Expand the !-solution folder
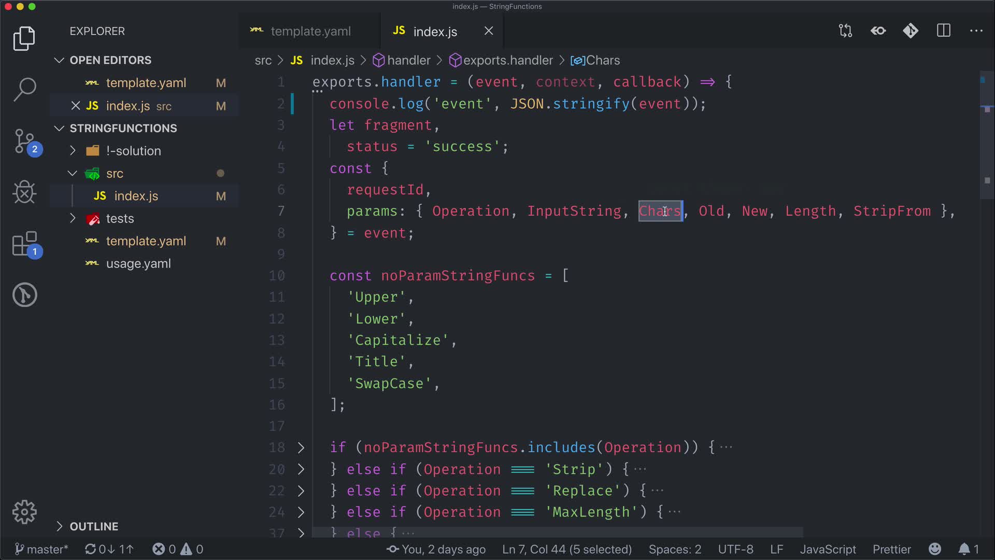This screenshot has height=560, width=995. [133, 151]
